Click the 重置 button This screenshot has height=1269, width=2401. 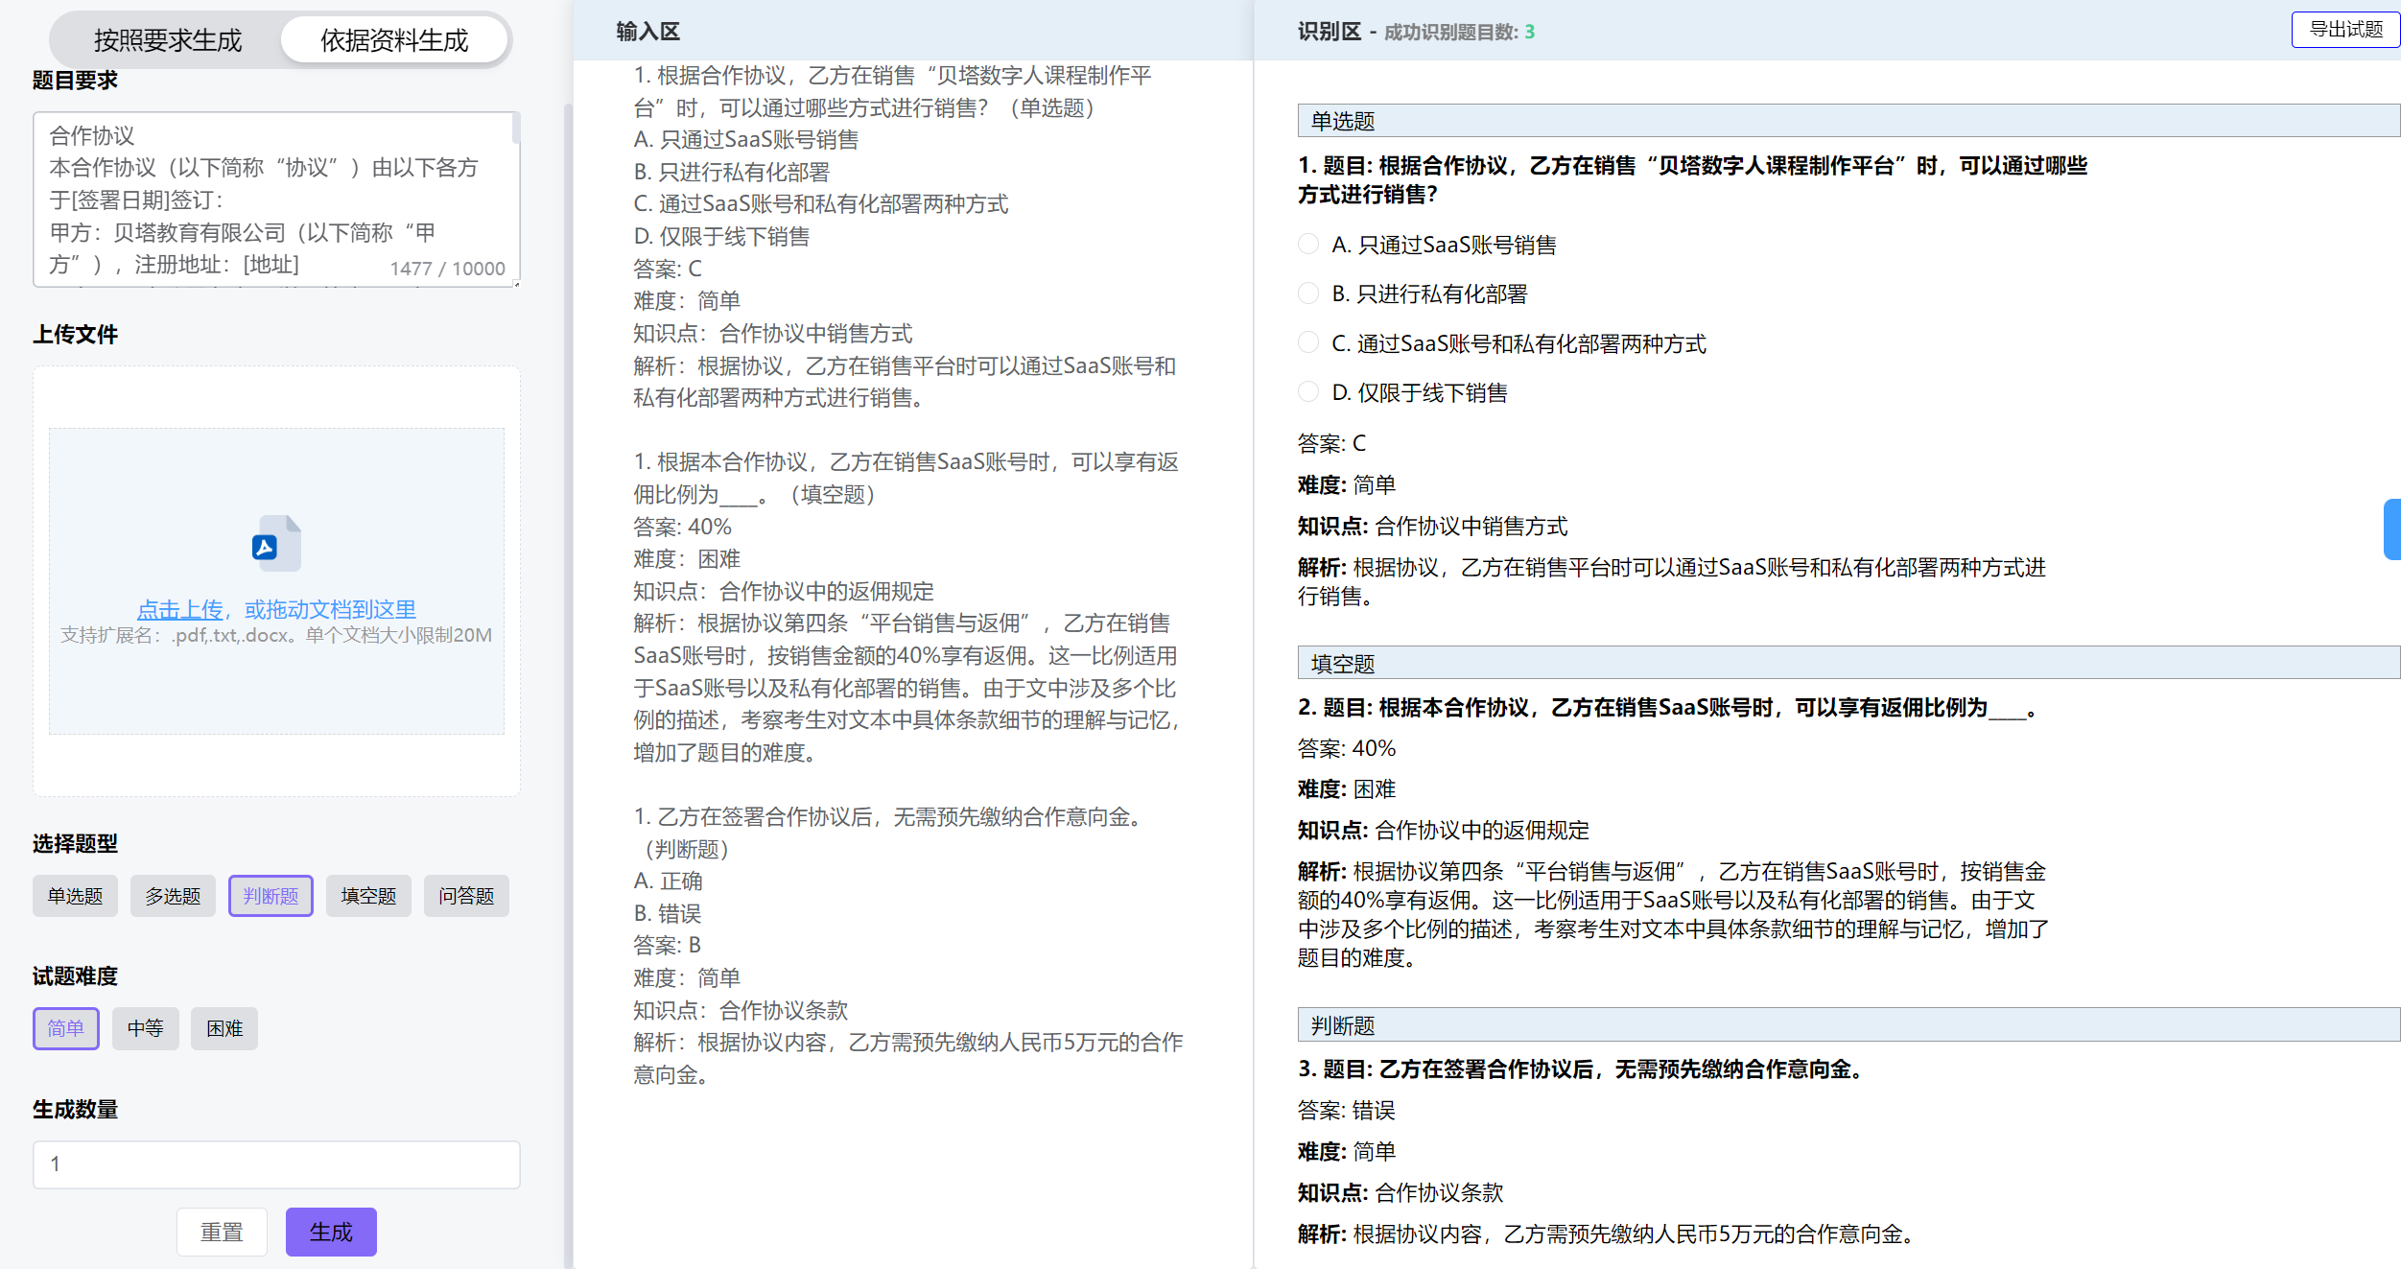(x=222, y=1232)
